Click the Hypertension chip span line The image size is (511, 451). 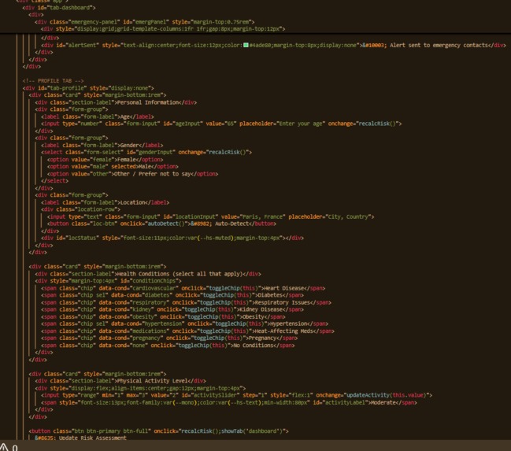coord(185,324)
